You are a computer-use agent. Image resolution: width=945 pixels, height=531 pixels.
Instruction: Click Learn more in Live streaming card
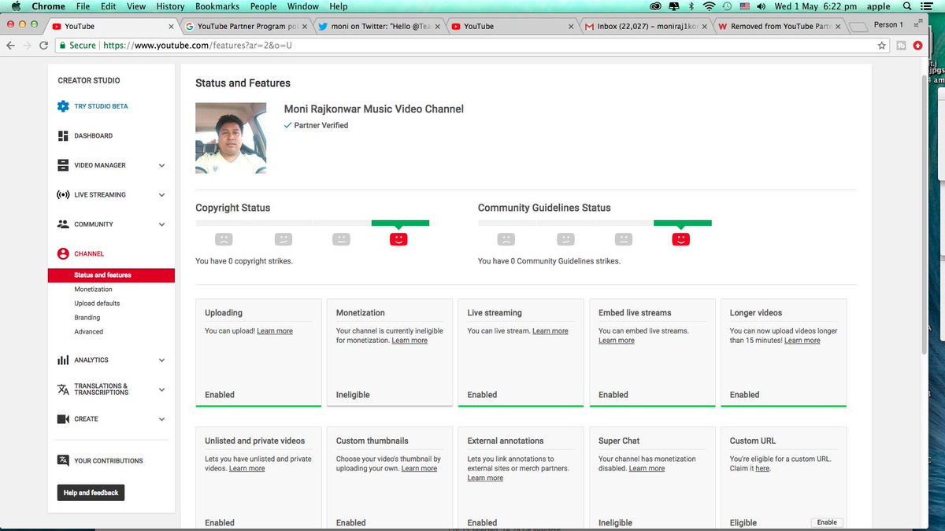pyautogui.click(x=550, y=331)
